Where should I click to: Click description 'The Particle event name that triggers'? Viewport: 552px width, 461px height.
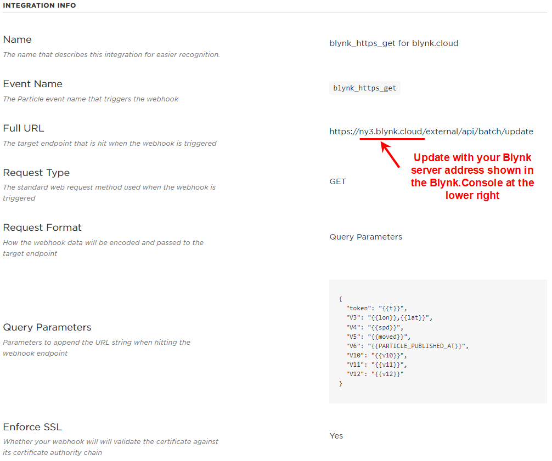pyautogui.click(x=91, y=99)
